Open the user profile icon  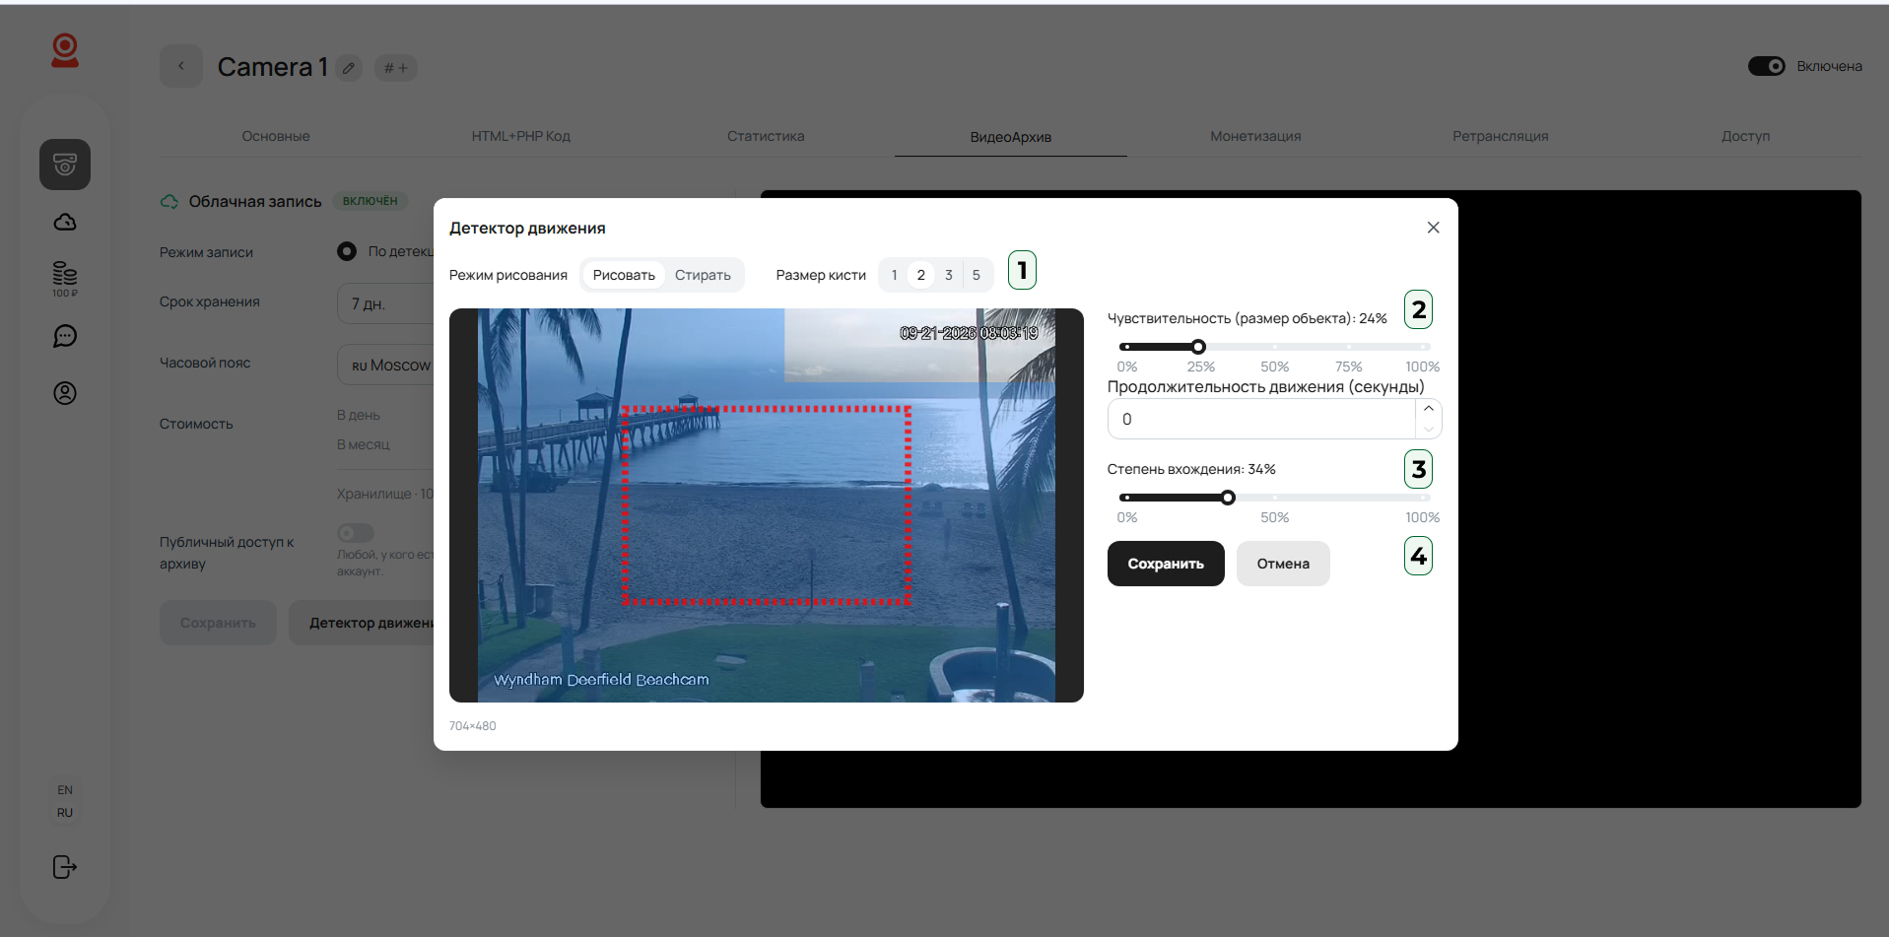point(65,393)
